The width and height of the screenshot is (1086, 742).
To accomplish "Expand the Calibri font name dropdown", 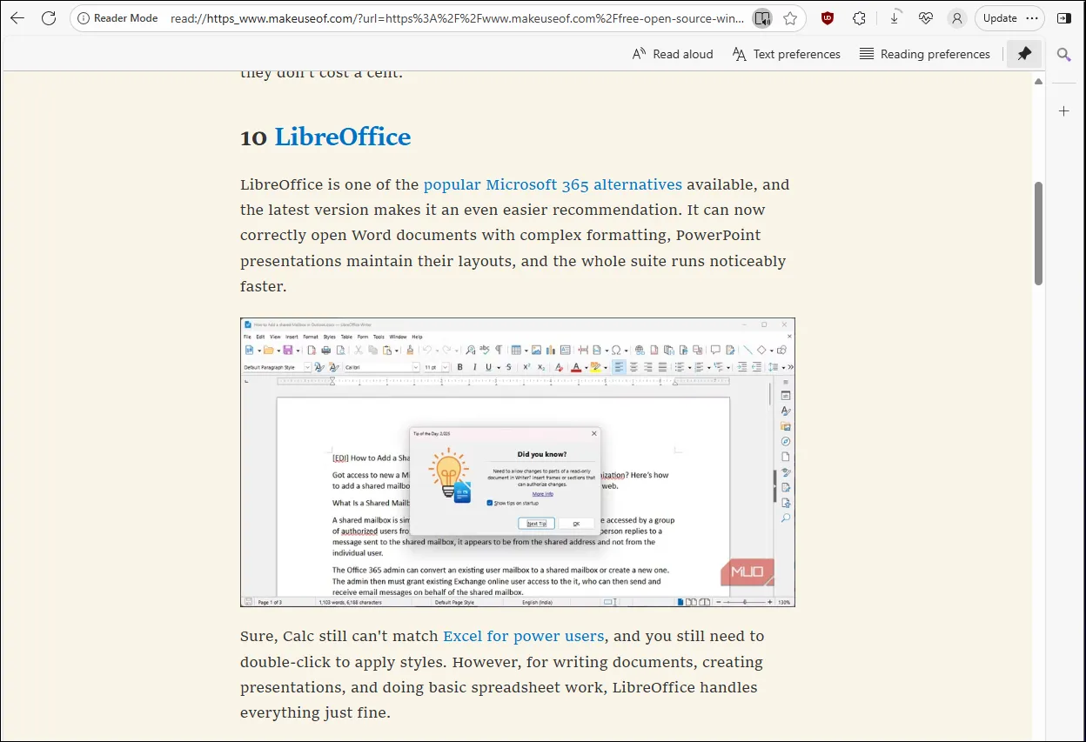I will coord(417,366).
